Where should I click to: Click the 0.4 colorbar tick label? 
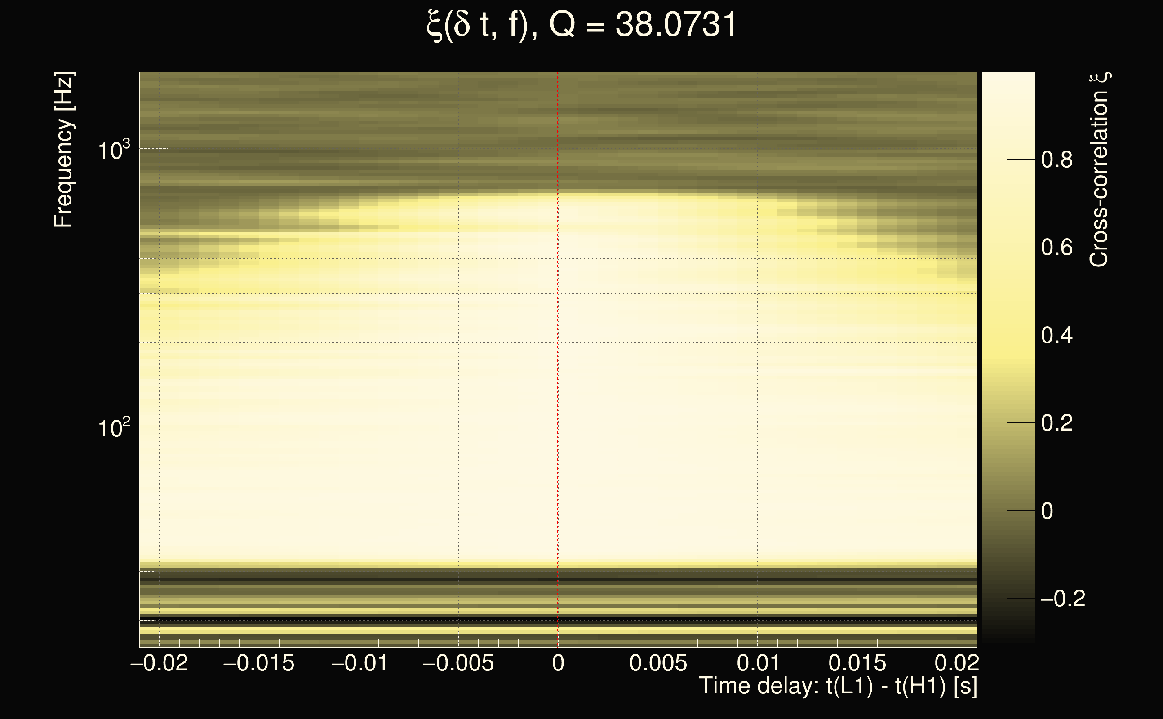(x=1056, y=336)
